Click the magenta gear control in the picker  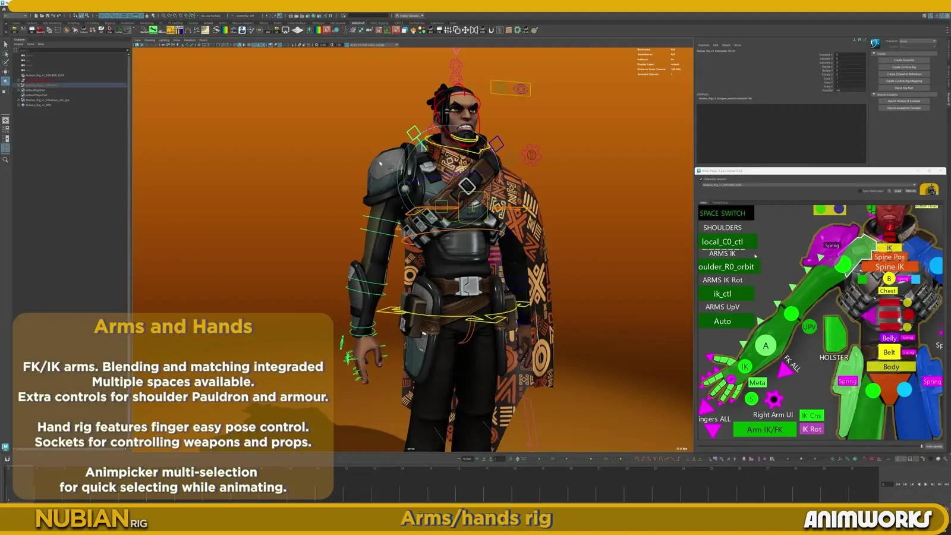pos(773,399)
